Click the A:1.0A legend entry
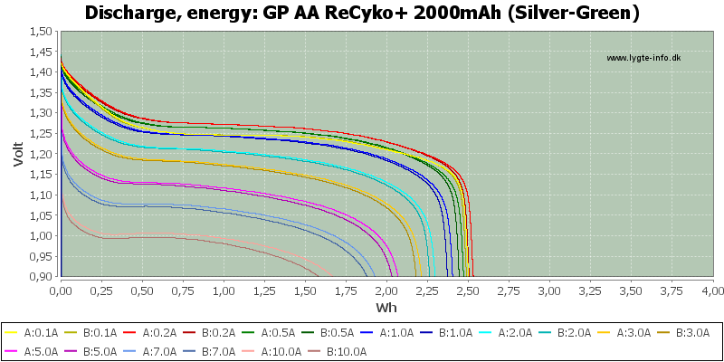 click(386, 332)
